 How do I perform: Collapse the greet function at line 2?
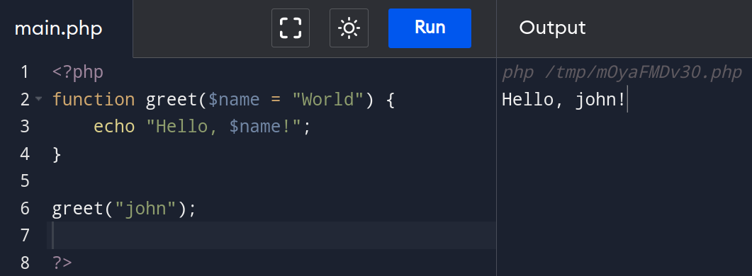coord(38,99)
